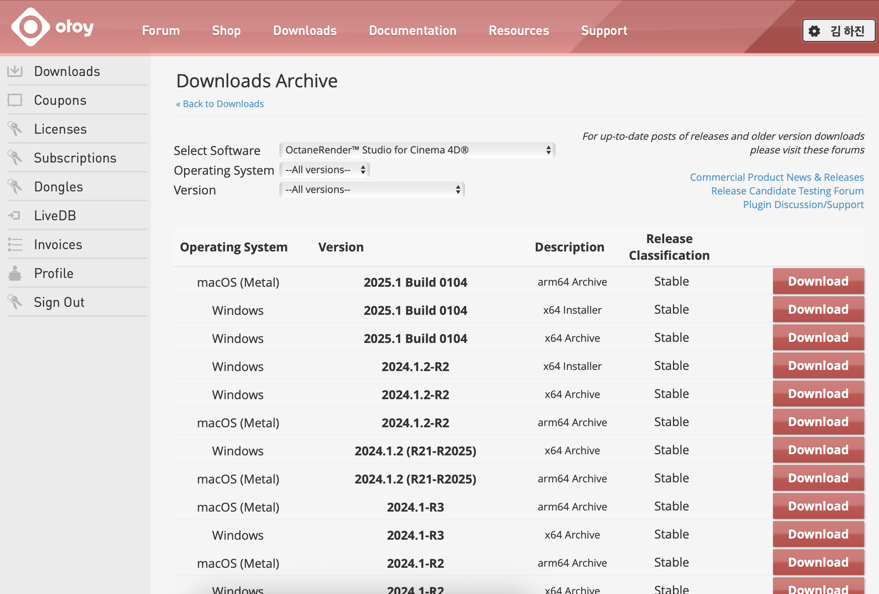Image resolution: width=879 pixels, height=594 pixels.
Task: Download Windows 2025.1 Build 0104 x64 Archive
Action: [818, 337]
